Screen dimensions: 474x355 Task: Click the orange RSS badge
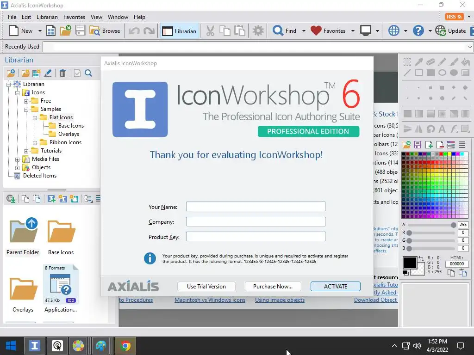point(454,17)
